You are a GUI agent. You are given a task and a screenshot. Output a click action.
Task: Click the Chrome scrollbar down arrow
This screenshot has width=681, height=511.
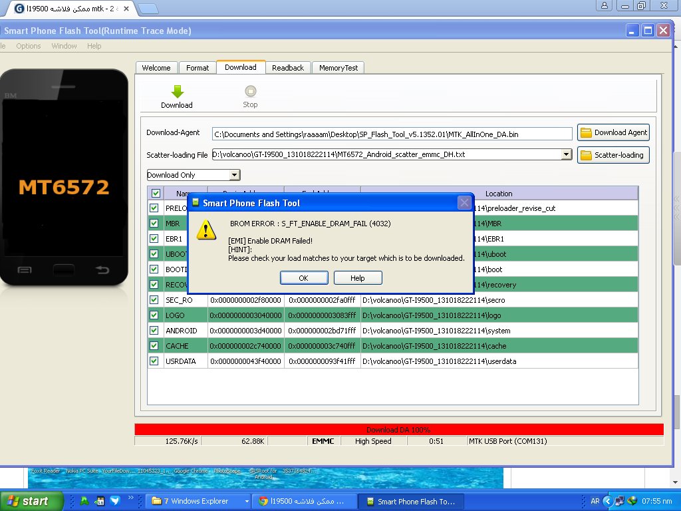coord(676,482)
